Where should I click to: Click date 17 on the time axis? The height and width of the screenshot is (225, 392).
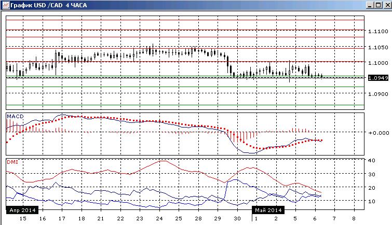62,219
